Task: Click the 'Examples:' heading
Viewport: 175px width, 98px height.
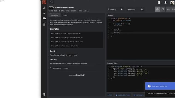Action: [x=55, y=29]
